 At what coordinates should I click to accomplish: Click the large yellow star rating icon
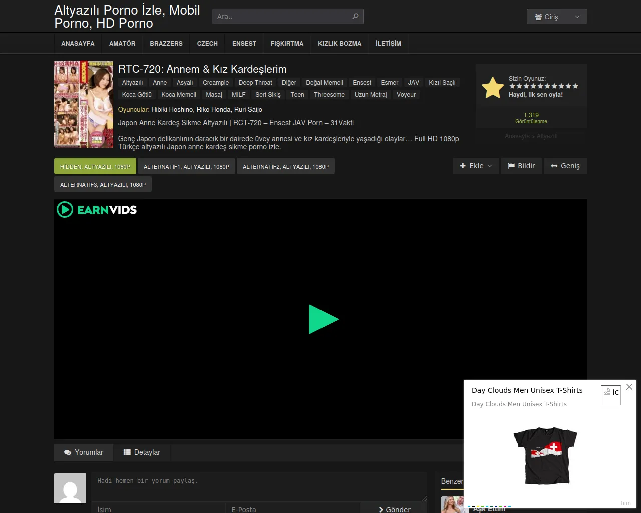(493, 88)
